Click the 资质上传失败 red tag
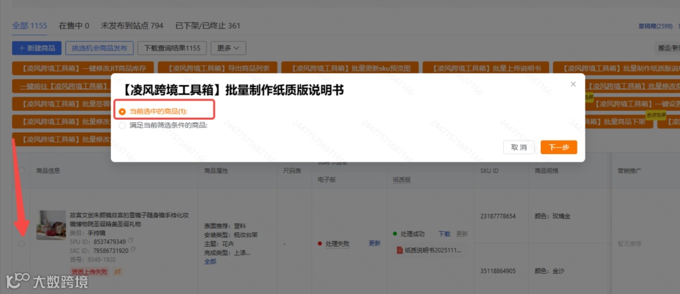This screenshot has width=680, height=294. tap(89, 272)
